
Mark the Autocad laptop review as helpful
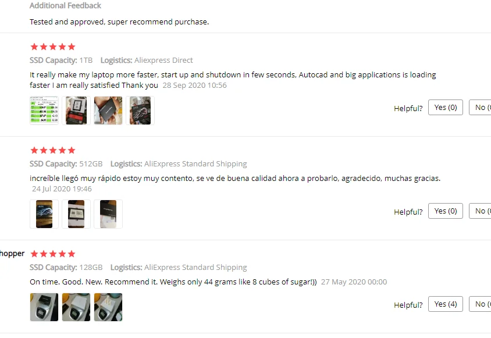click(x=445, y=108)
